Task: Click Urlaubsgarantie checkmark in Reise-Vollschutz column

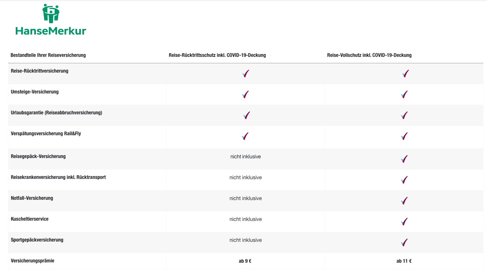Action: [404, 115]
